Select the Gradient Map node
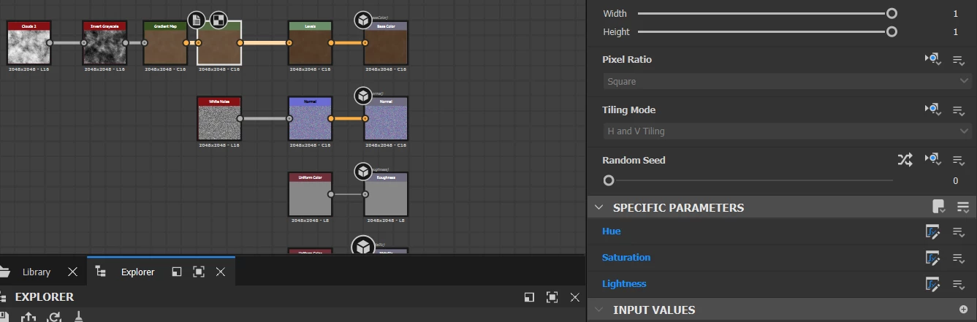The width and height of the screenshot is (977, 322). click(x=165, y=43)
